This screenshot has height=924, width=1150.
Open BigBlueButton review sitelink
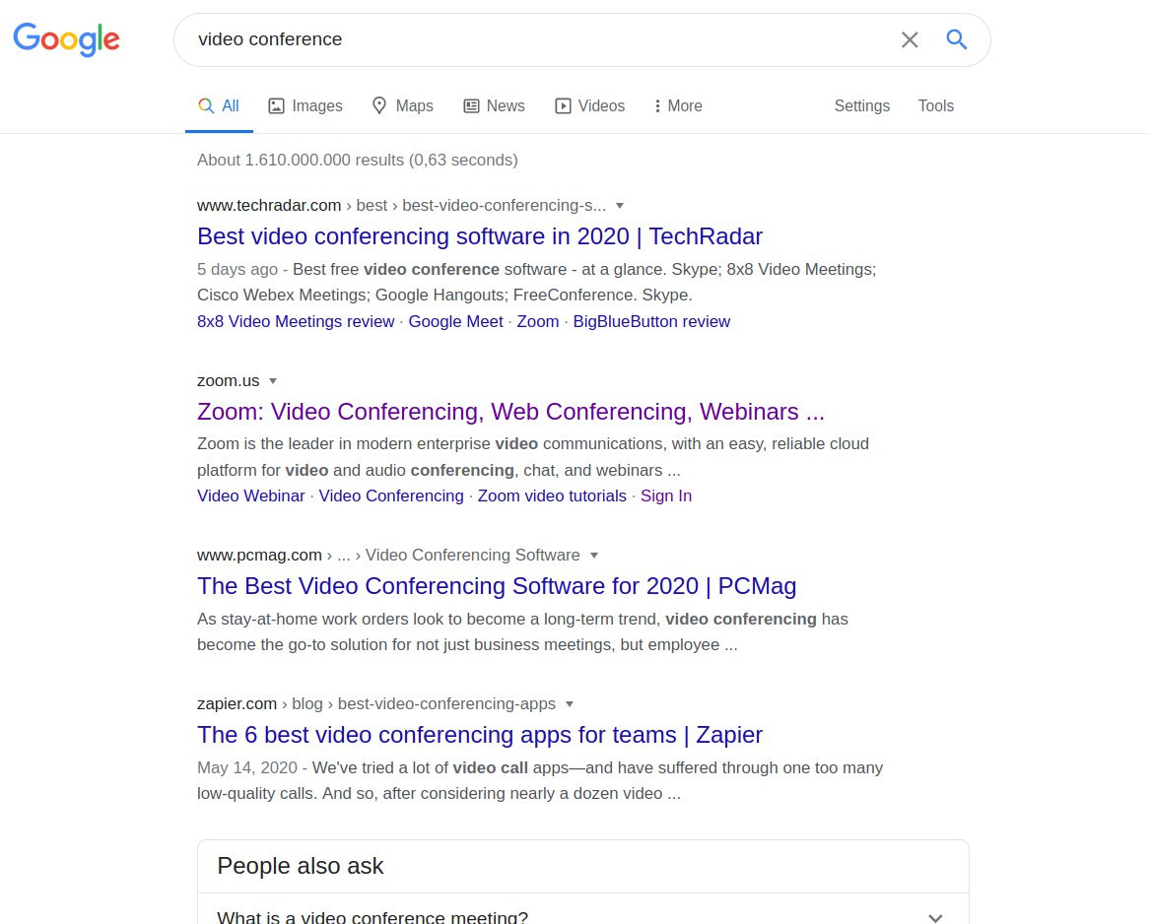click(651, 322)
